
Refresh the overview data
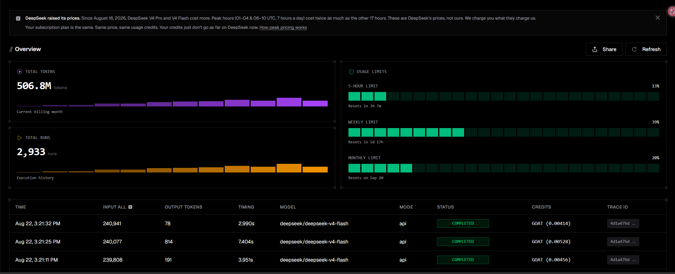(x=646, y=49)
